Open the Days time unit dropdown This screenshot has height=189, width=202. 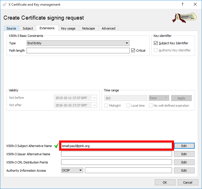click(159, 98)
